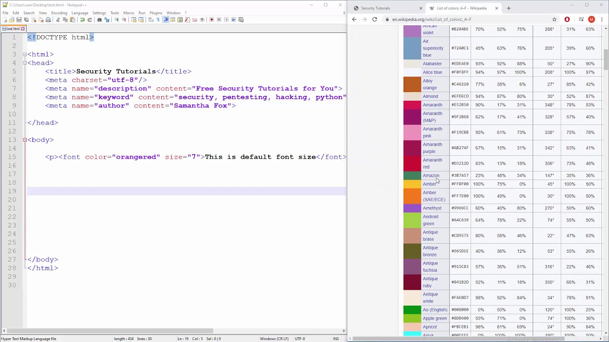Open the Encoding menu
This screenshot has height=342, width=609.
click(59, 13)
